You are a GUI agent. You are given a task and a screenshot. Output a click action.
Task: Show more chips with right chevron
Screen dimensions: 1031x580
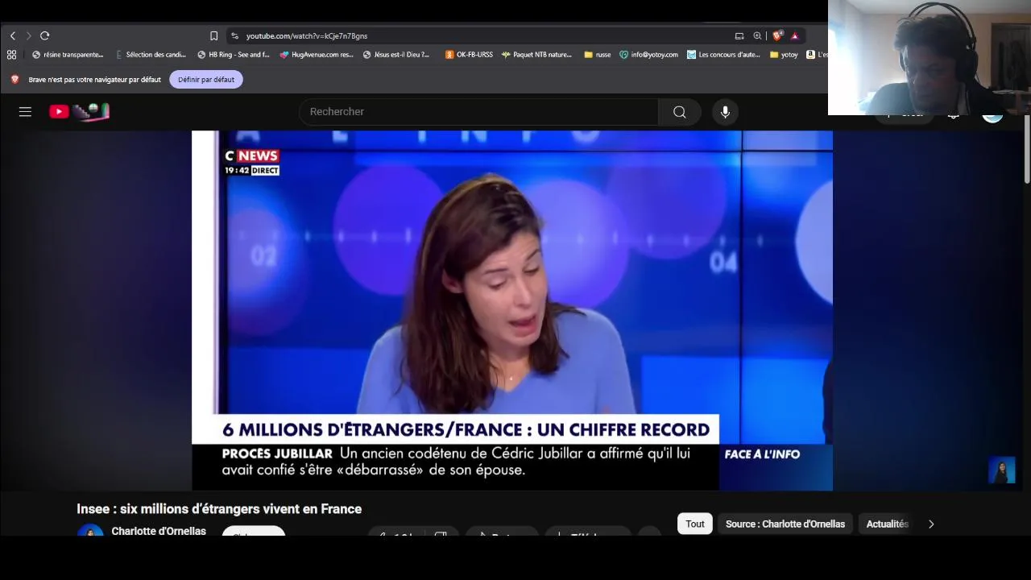point(931,524)
